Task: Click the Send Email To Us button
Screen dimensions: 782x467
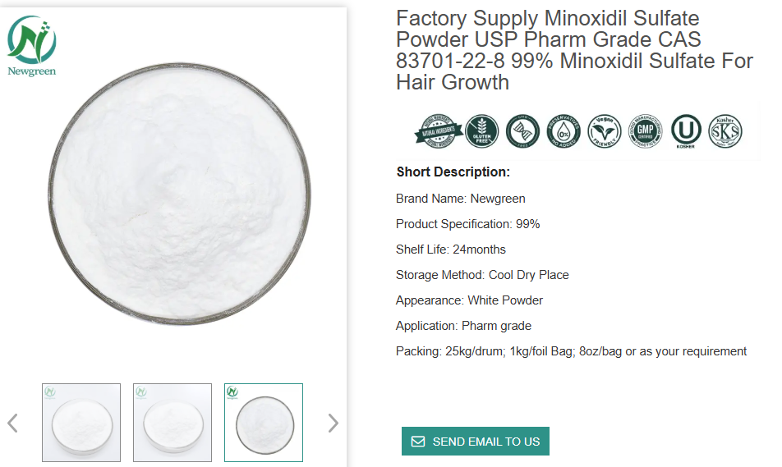Action: coord(476,442)
